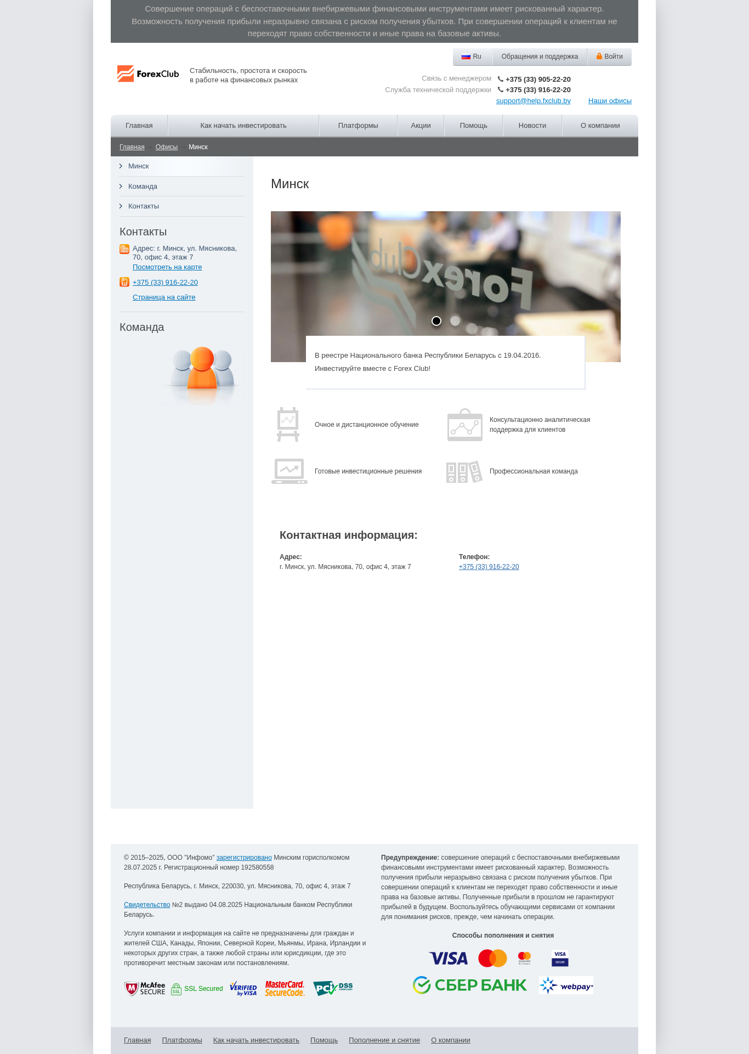The image size is (749, 1054).
Task: Click the phone icon beside +375 (33) 905-22-20
Action: click(x=501, y=79)
